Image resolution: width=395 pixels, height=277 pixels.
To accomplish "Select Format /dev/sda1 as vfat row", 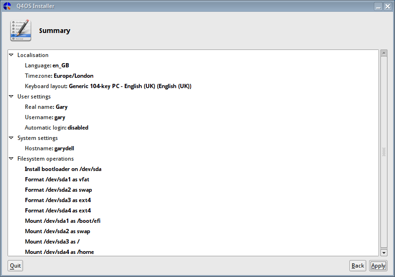I will click(x=57, y=179).
